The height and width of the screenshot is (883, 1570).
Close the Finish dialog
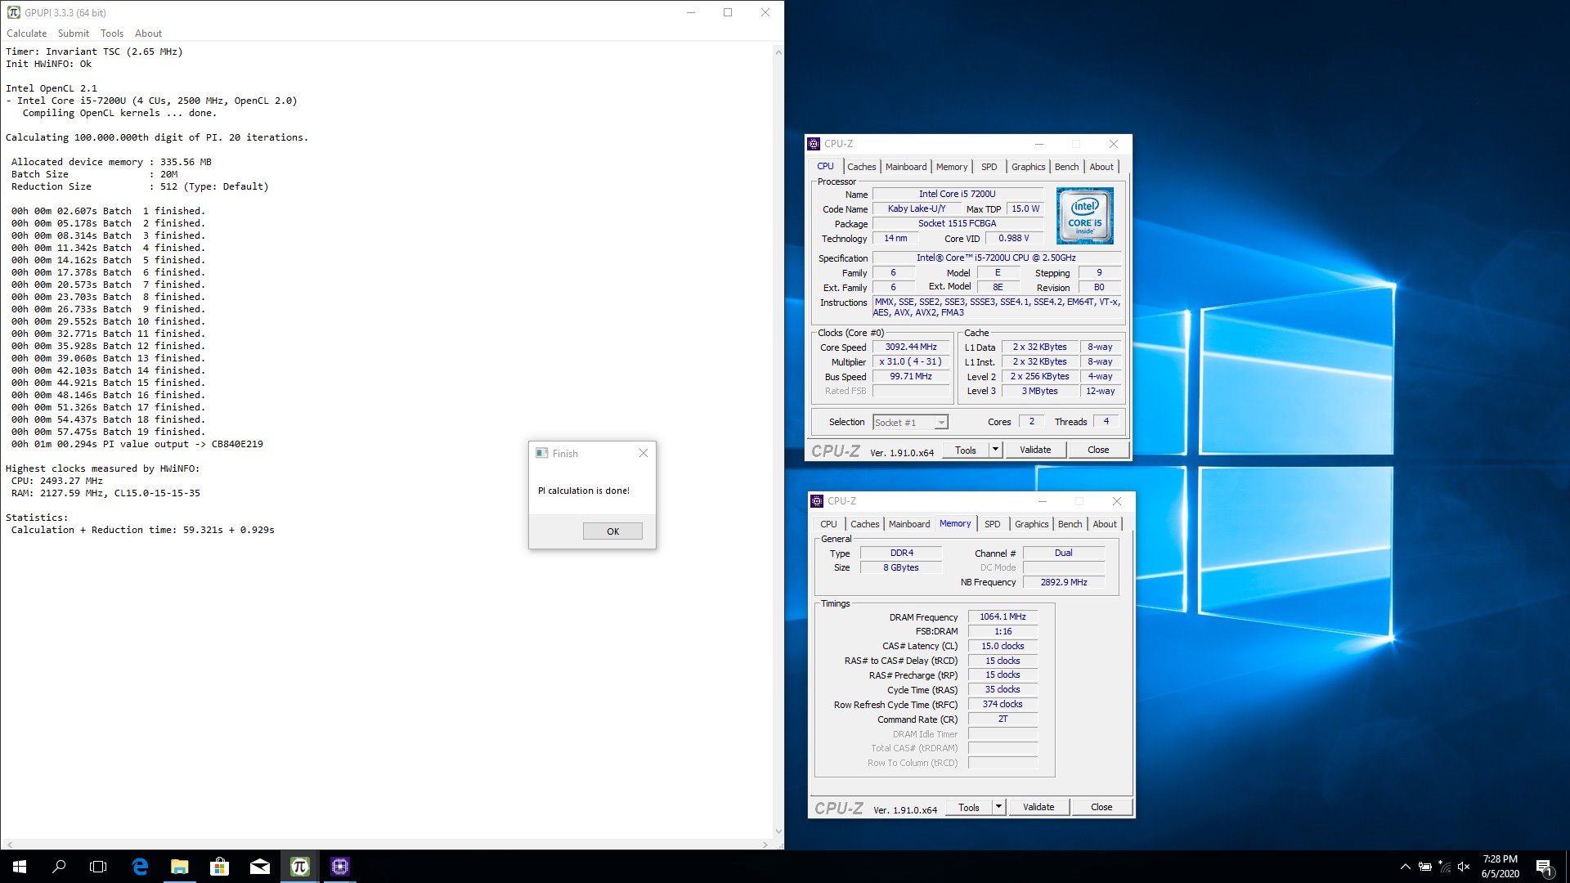point(644,453)
